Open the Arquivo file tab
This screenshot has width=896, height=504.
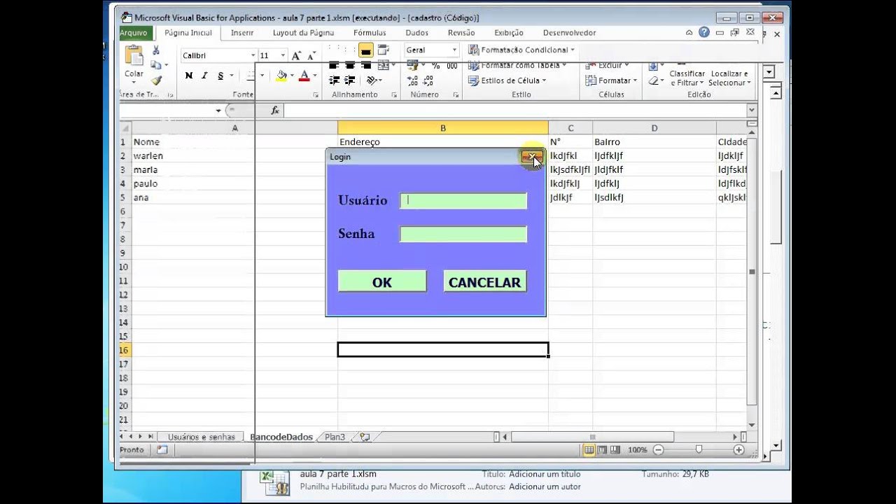134,33
